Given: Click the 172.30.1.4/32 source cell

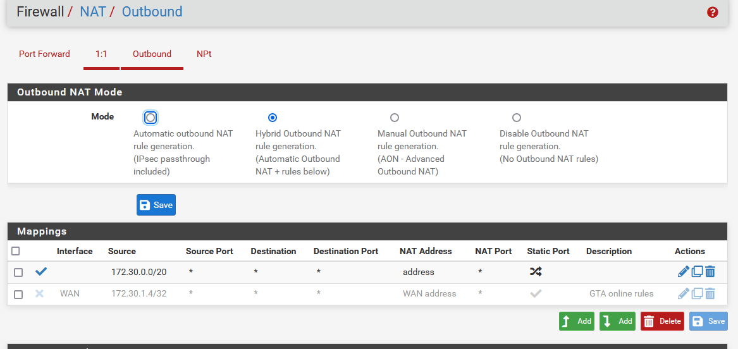Looking at the screenshot, I should pyautogui.click(x=139, y=293).
